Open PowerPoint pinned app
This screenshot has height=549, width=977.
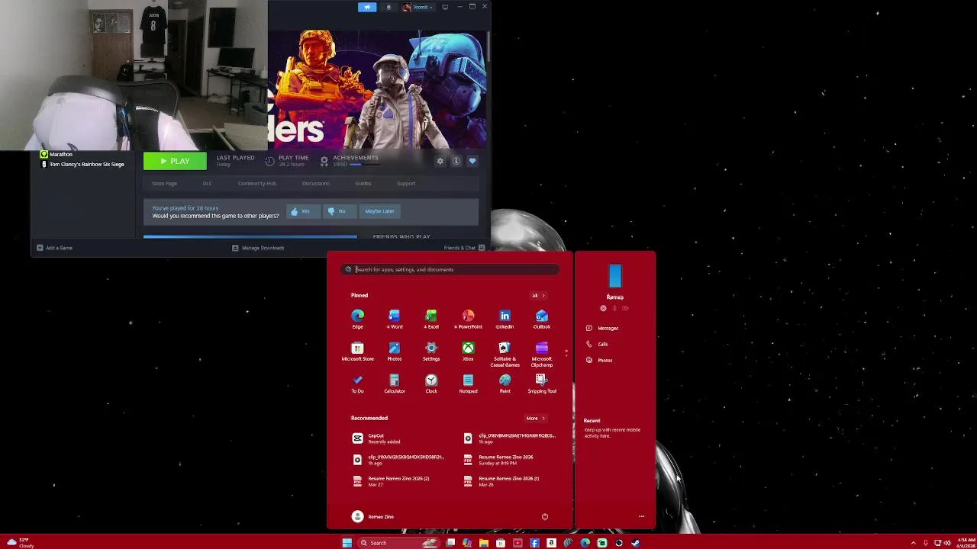click(468, 319)
